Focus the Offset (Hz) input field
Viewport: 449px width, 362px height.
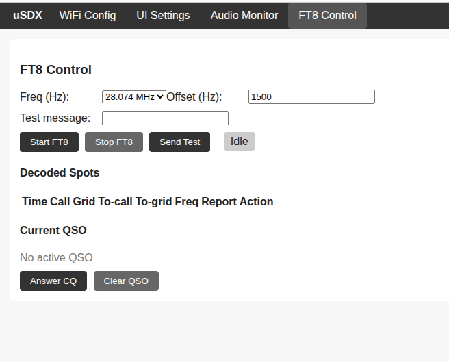[x=311, y=97]
